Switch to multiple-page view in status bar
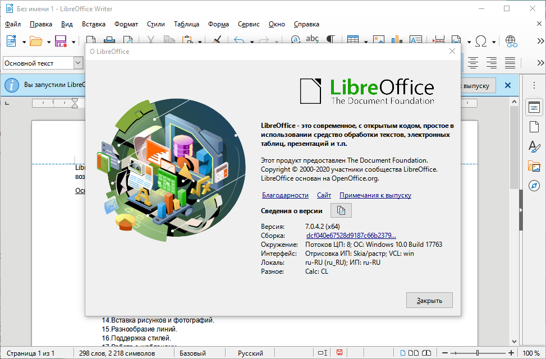546x359 pixels. 414,353
